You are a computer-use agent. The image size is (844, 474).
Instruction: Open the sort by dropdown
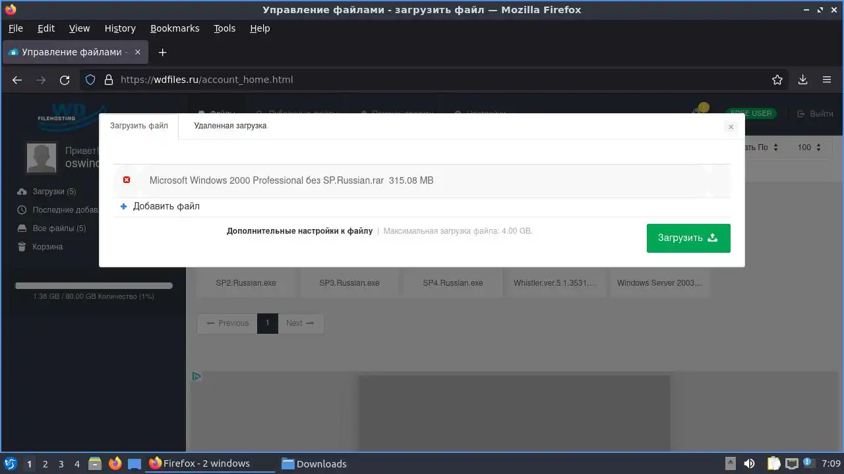tap(762, 147)
